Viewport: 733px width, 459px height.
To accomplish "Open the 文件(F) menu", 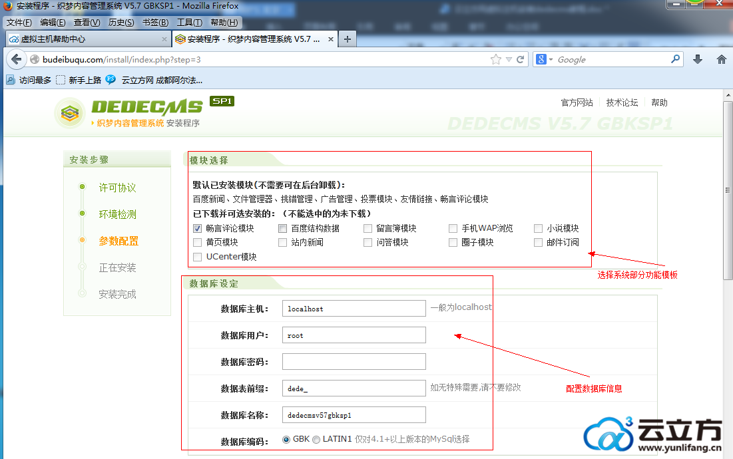I will point(19,23).
